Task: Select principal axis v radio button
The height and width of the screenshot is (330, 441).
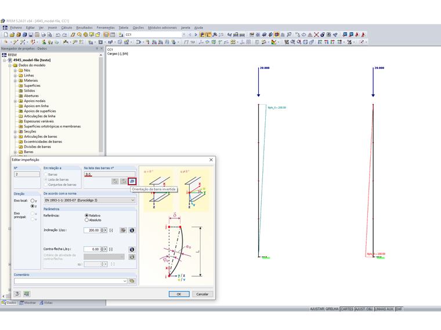Action: 32,219
